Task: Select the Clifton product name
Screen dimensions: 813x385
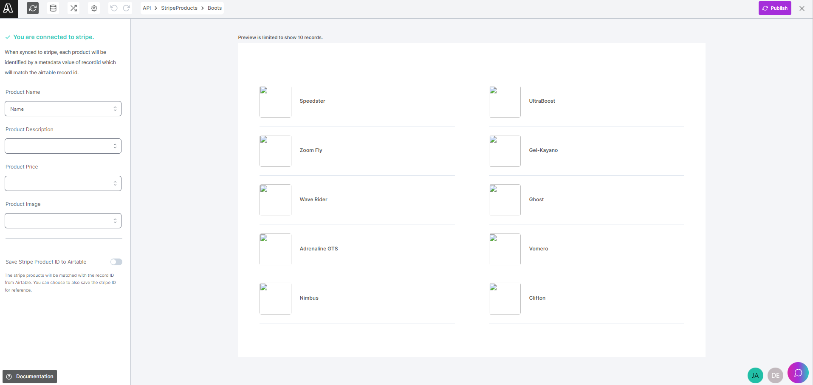Action: [x=537, y=298]
